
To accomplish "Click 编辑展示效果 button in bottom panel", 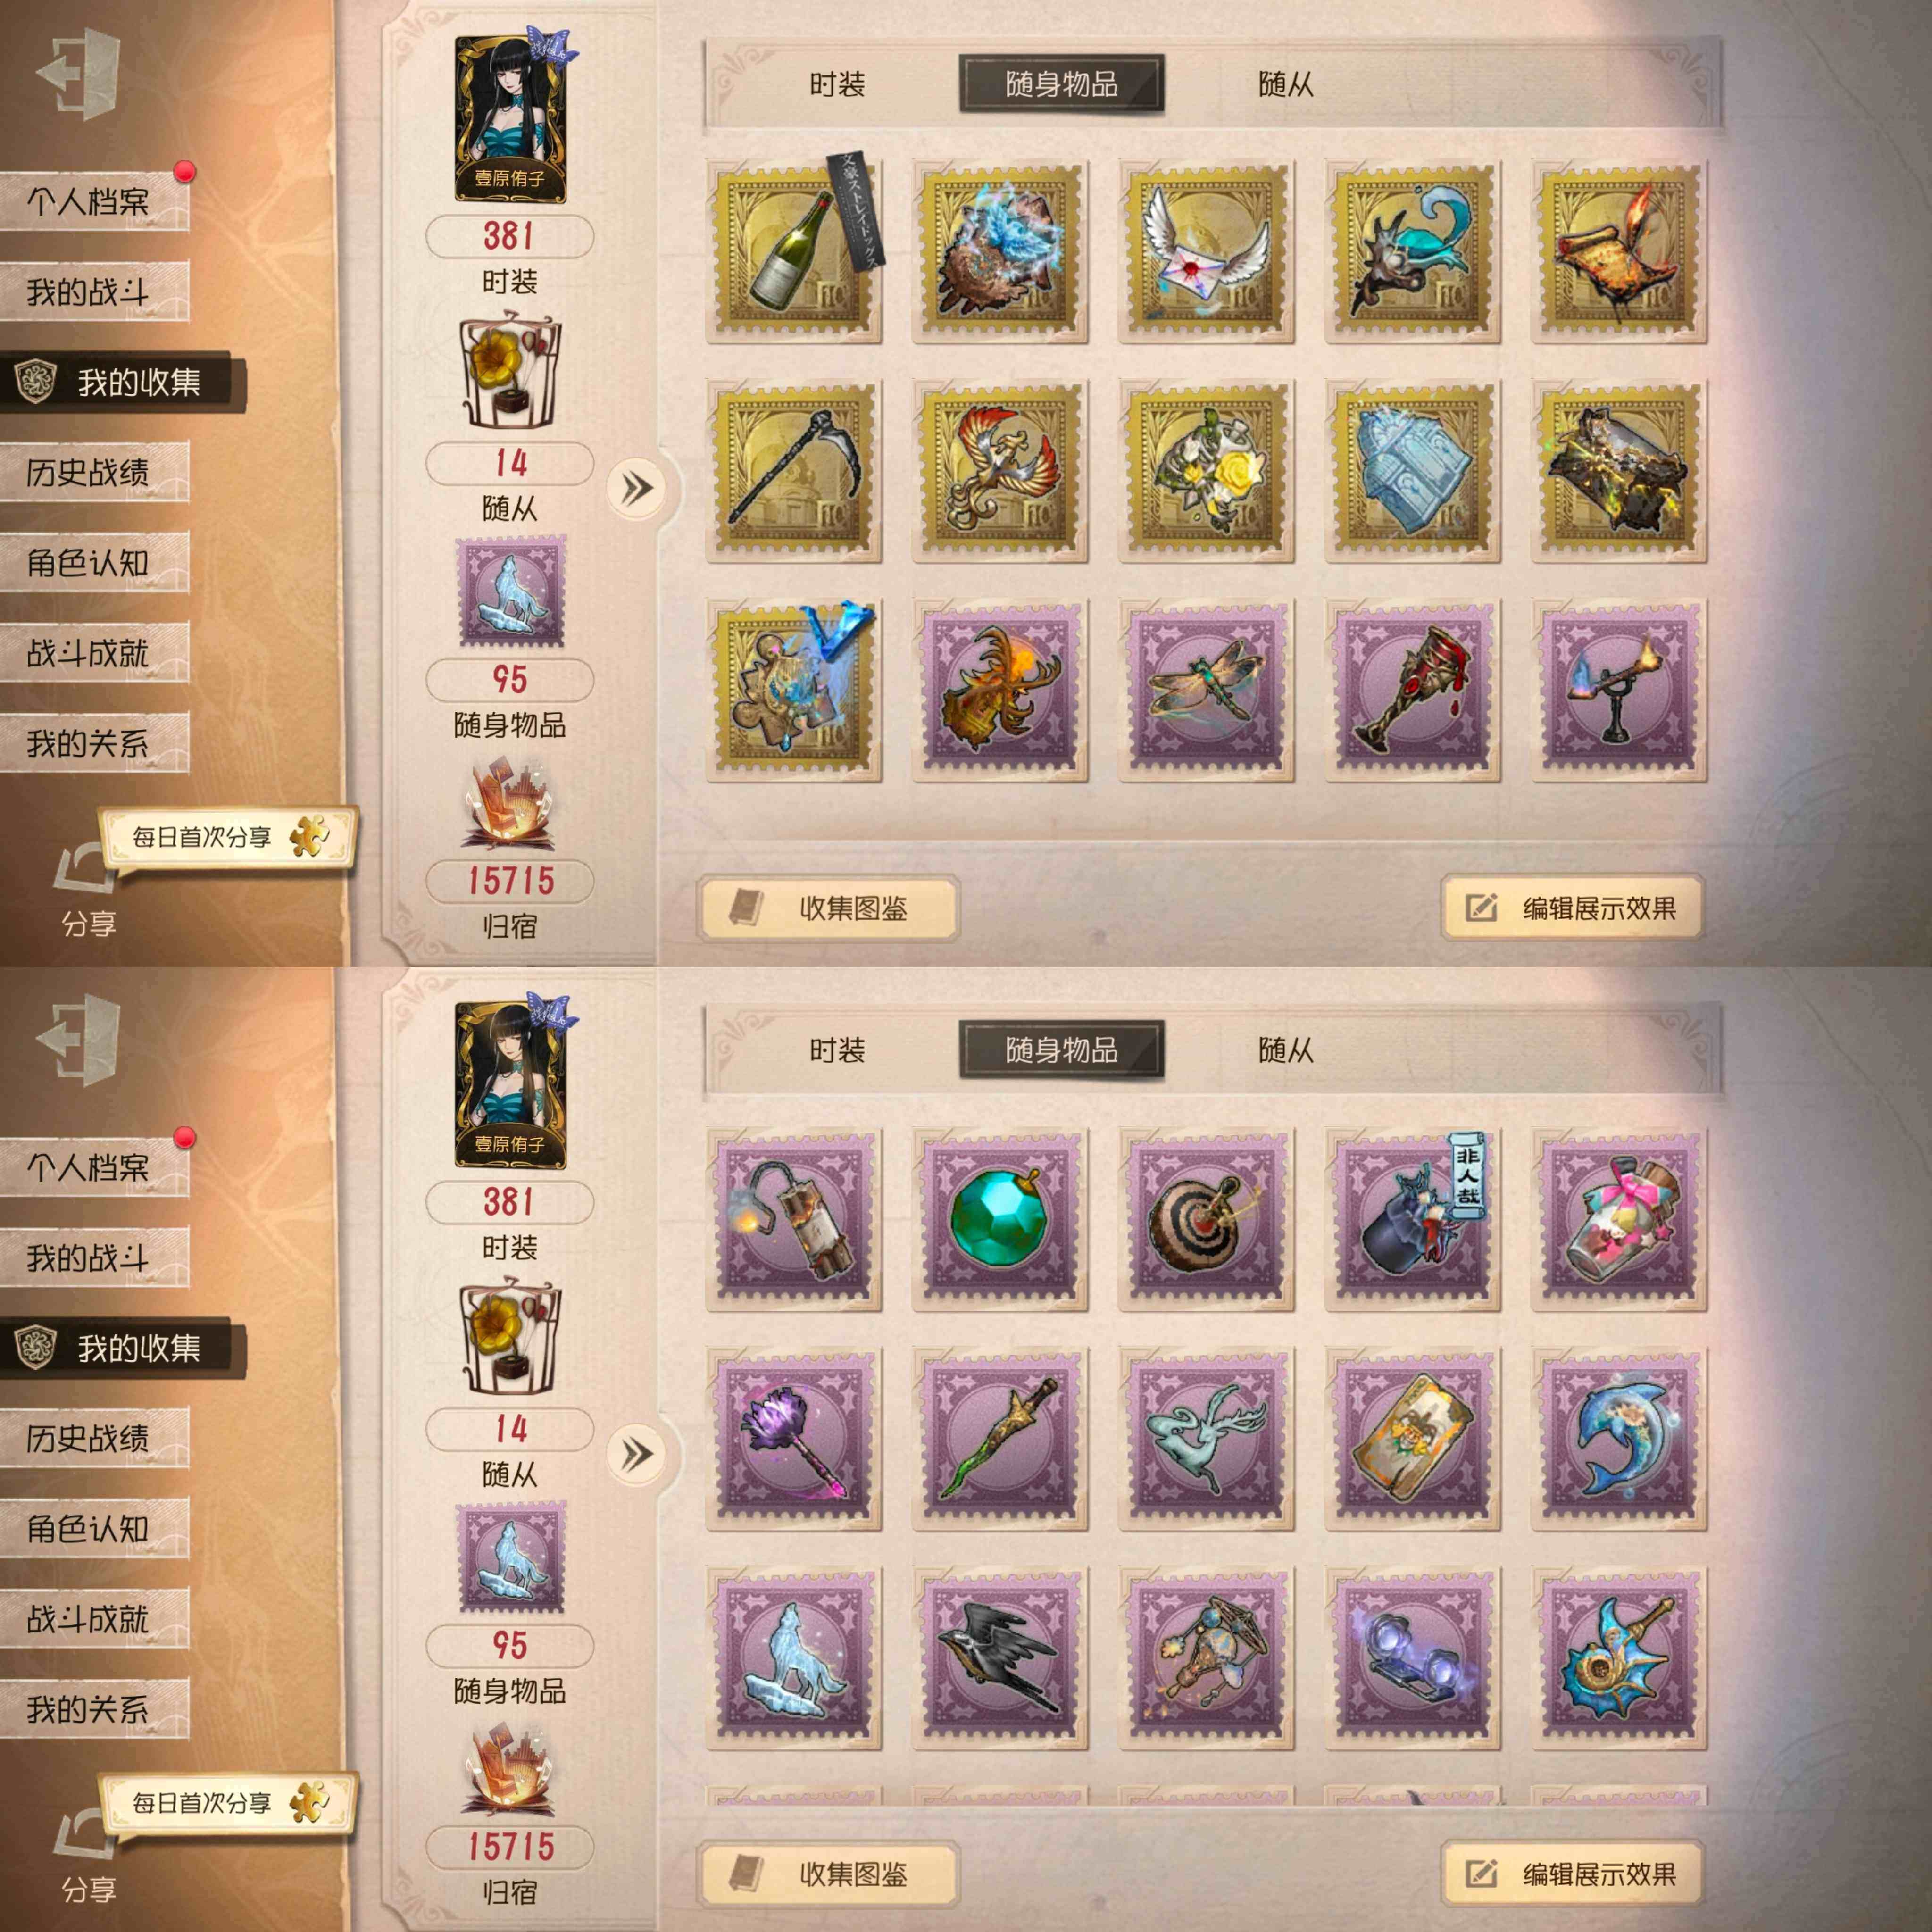I will point(1572,1874).
